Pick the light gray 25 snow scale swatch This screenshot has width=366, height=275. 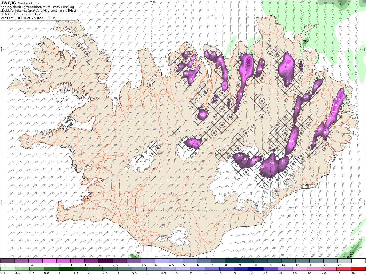pos(345,261)
